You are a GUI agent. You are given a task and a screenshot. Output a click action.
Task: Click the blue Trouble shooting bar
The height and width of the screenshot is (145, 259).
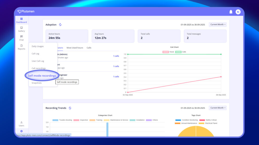pyautogui.click(x=107, y=129)
